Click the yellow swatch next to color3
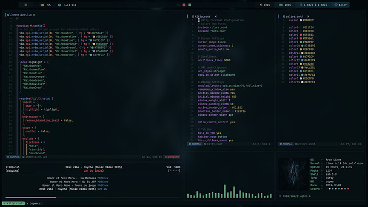This screenshot has height=207, width=368. [x=301, y=49]
